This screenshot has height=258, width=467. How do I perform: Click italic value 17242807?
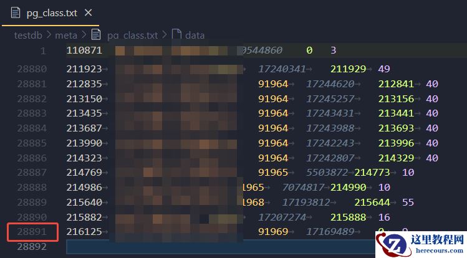click(330, 158)
